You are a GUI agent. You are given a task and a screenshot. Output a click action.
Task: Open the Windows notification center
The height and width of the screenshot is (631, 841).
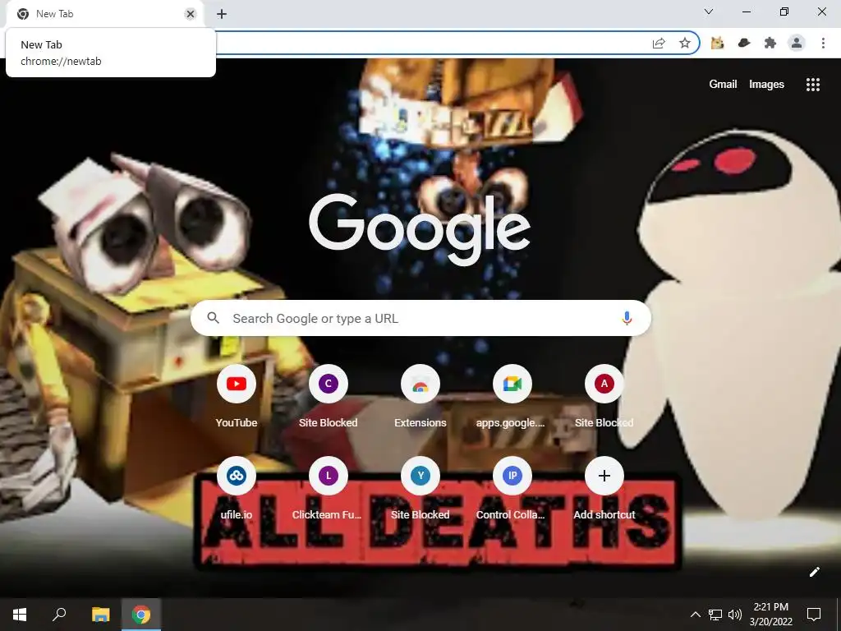click(814, 615)
